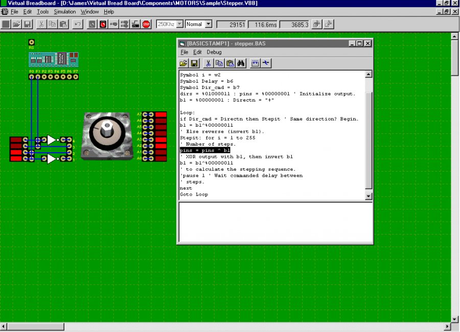Click the horizontal scrollbar thumb at bottom

tap(35, 326)
